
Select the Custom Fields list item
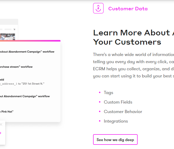(x=118, y=102)
